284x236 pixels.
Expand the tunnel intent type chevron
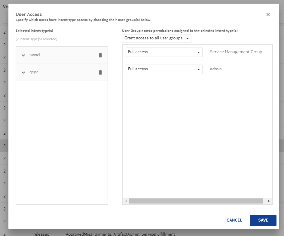pos(23,55)
